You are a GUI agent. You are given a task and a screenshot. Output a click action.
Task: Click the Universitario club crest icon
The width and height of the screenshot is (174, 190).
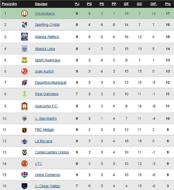[x=24, y=13]
